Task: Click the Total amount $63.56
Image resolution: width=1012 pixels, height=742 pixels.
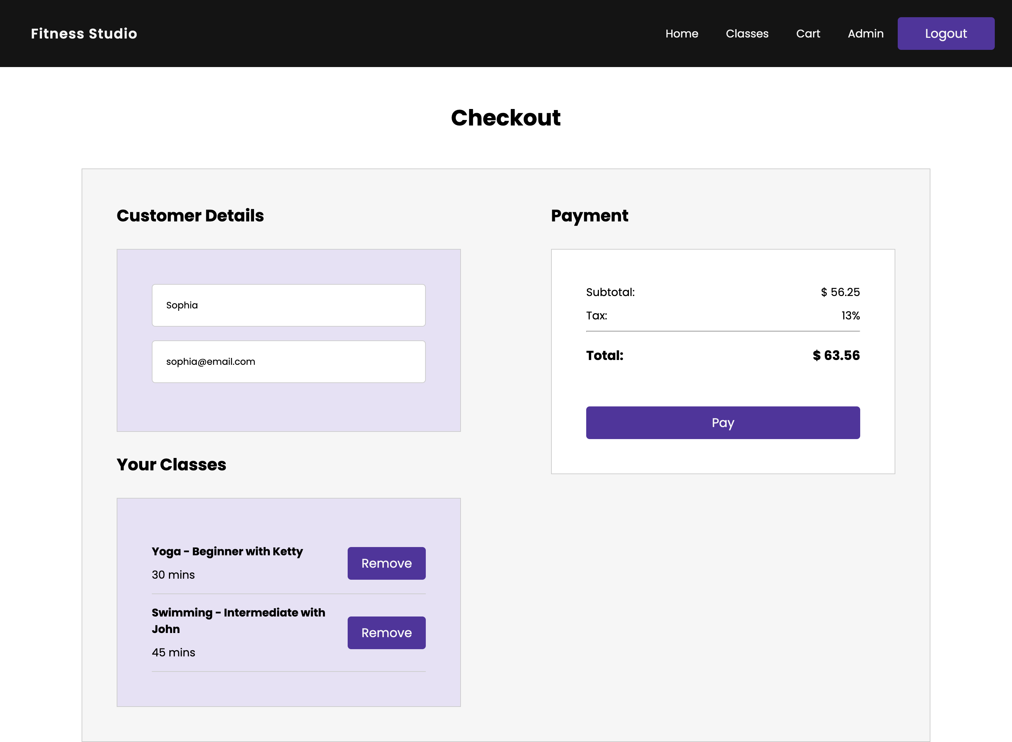Action: click(835, 355)
